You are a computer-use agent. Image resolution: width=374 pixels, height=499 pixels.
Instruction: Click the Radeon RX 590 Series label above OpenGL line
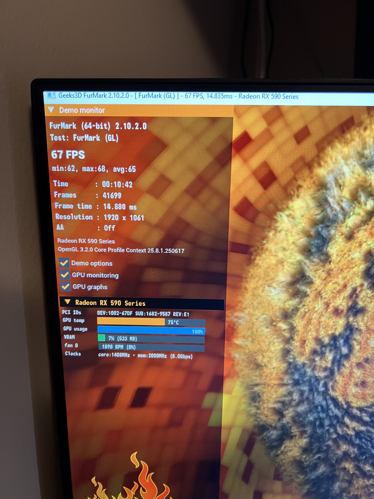[x=86, y=241]
